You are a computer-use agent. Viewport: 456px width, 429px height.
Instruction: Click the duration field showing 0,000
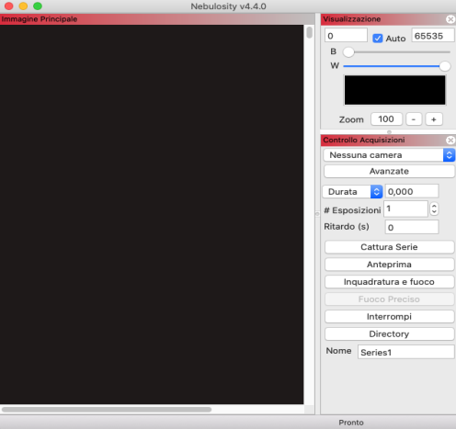tap(412, 191)
